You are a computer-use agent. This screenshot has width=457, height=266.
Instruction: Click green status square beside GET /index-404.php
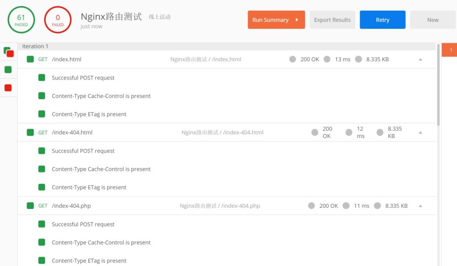[x=30, y=206]
